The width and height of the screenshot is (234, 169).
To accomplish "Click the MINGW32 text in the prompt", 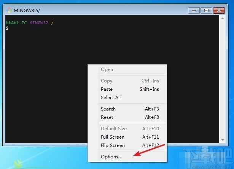I will click(39, 23).
